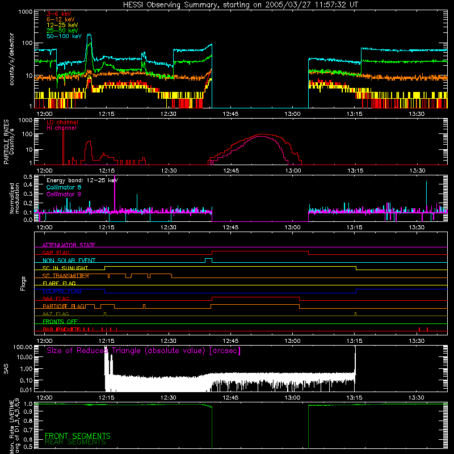The width and height of the screenshot is (454, 454).
Task: Click the A47 FLAG label
Action: coord(56,314)
